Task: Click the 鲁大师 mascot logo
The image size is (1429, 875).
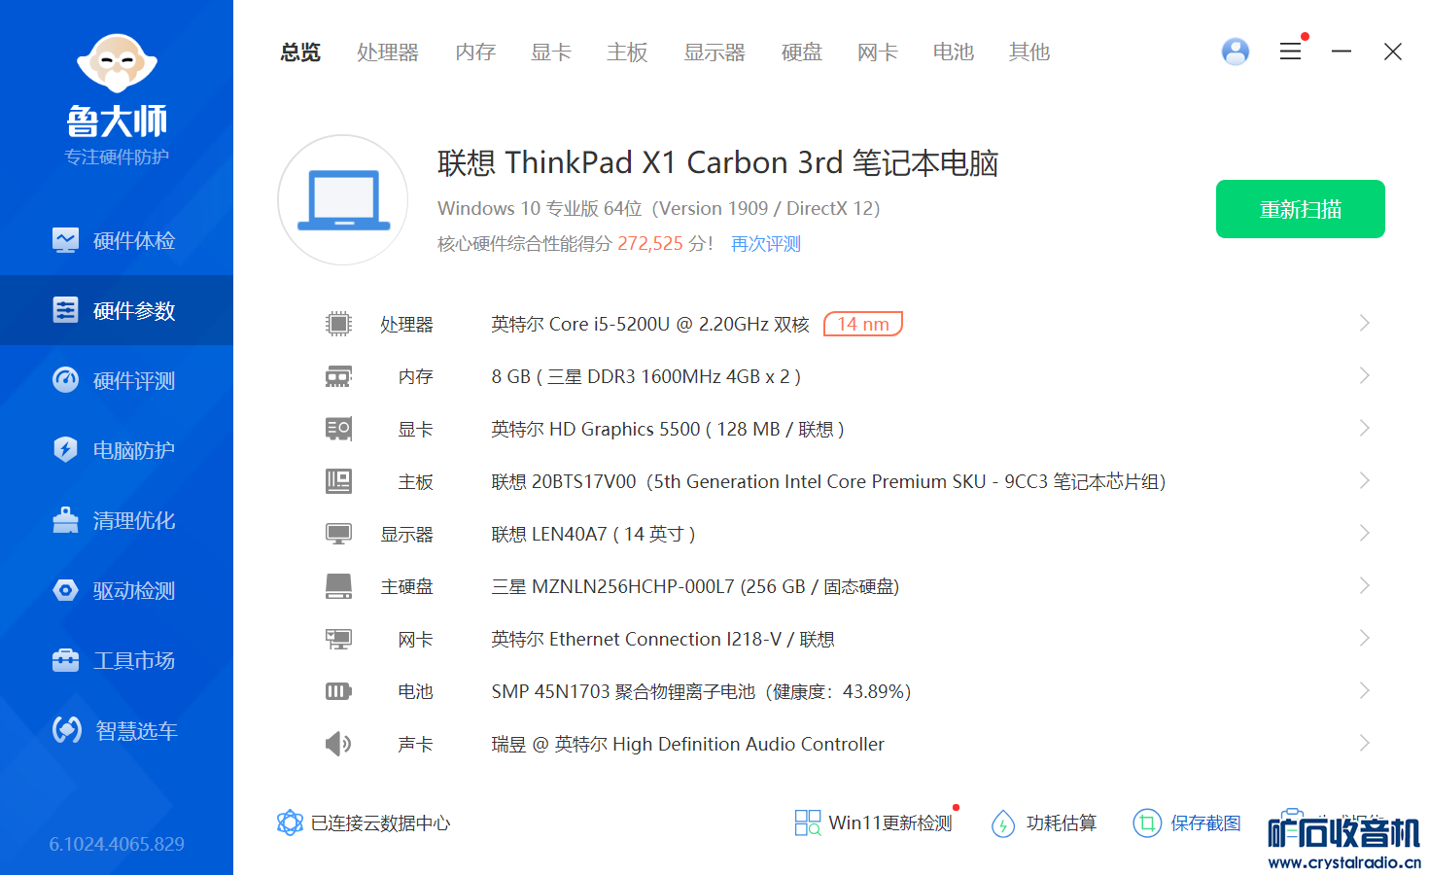Action: tap(117, 64)
